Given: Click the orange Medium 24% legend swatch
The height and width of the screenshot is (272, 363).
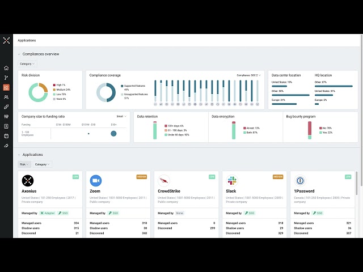Looking at the screenshot, I should (54, 90).
